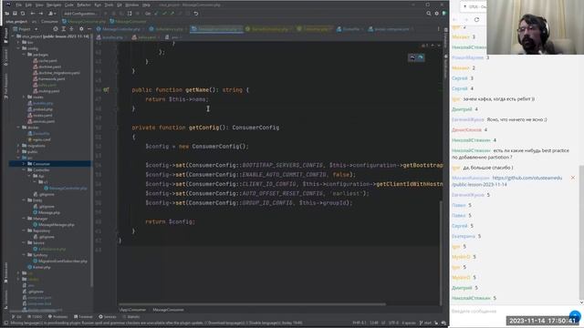The image size is (584, 328).
Task: Click the Forward navigation arrow in IDE toolbar
Action: [40, 14]
